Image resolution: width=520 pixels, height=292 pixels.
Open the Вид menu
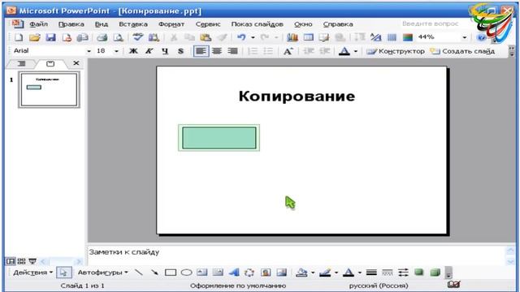[x=101, y=24]
